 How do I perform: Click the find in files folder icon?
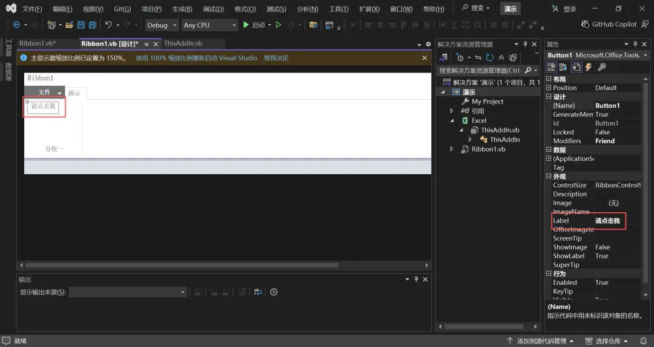click(x=314, y=25)
